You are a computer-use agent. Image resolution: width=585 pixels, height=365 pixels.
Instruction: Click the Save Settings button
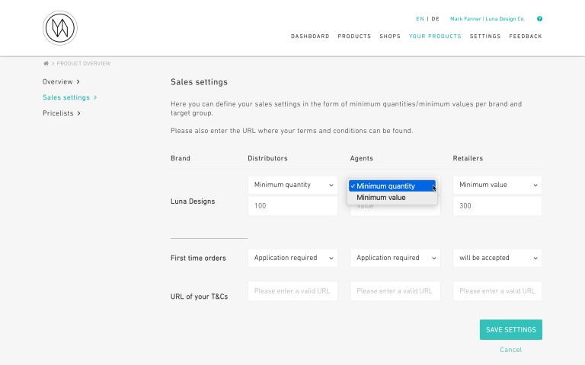point(511,329)
